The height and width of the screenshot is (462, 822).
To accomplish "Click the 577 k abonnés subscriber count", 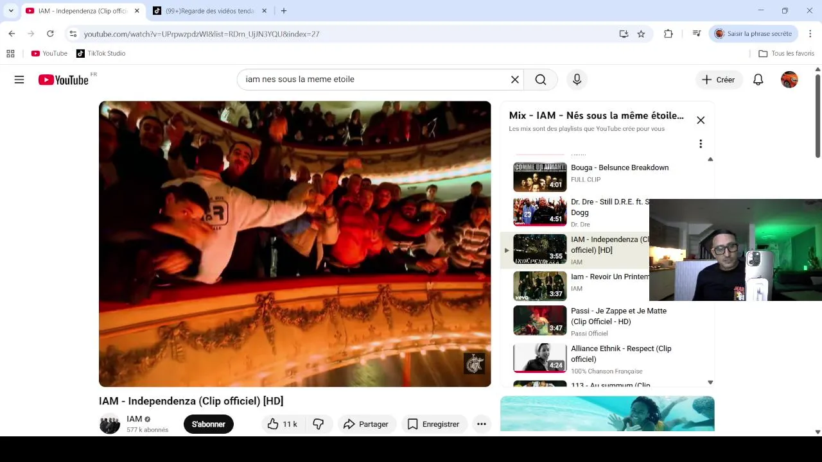I will [x=147, y=430].
